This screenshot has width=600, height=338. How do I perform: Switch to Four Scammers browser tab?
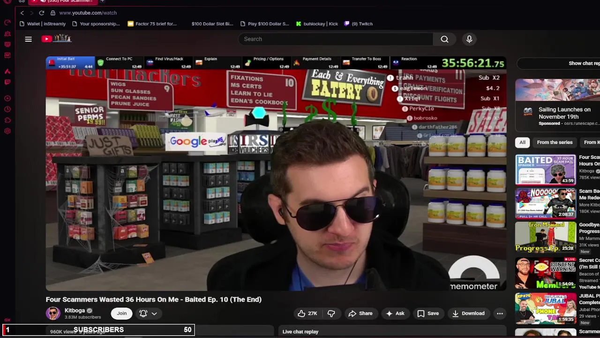63,1
